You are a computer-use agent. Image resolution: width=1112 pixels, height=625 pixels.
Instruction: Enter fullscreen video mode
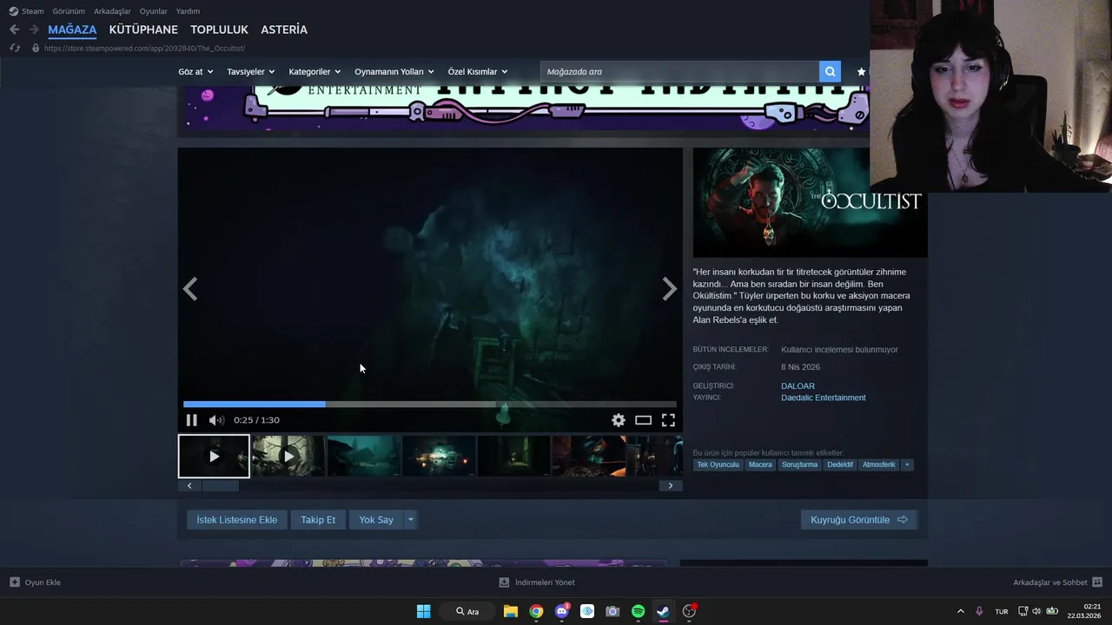[668, 420]
